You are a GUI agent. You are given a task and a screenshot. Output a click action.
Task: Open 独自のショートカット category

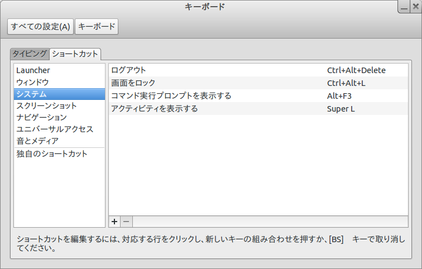click(52, 153)
